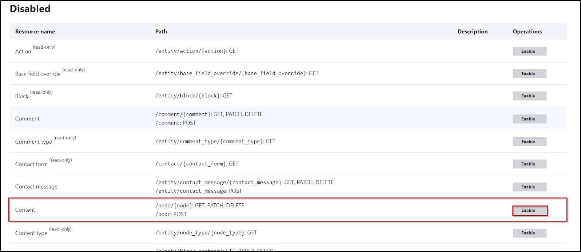Screen dimensions: 581x252
Task: Click path /comment: POST
Action: (175, 123)
